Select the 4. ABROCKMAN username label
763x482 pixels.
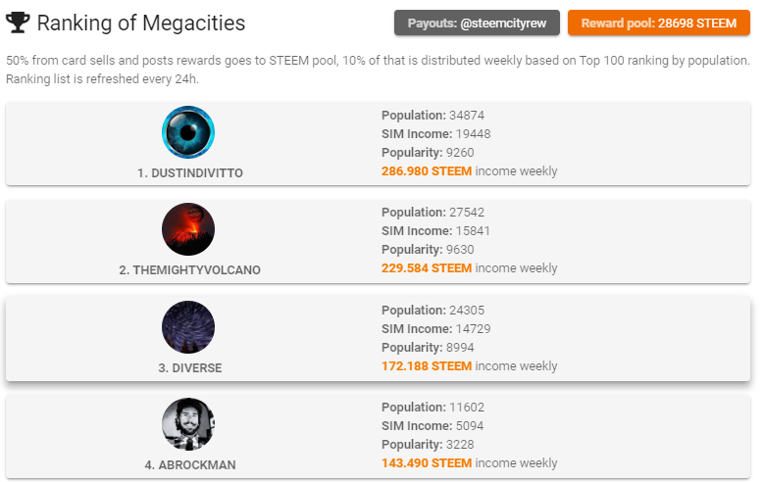[190, 465]
